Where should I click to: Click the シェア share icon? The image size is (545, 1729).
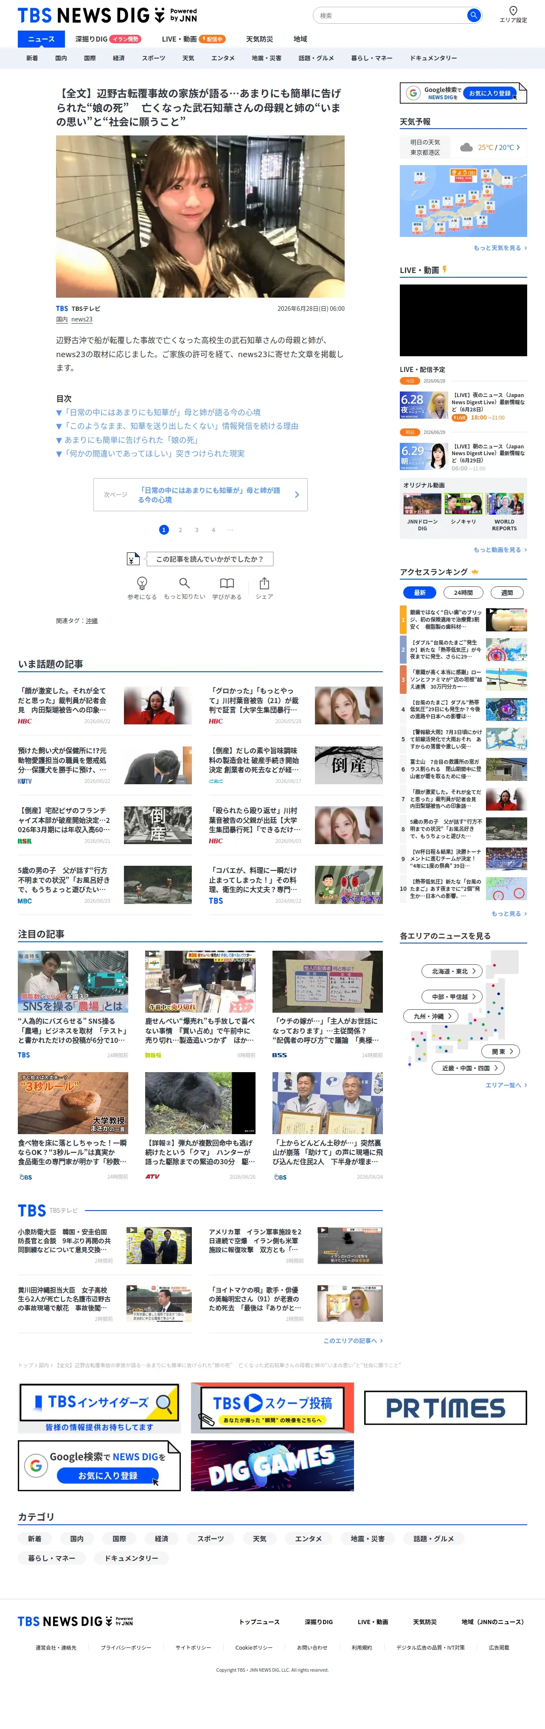[x=264, y=583]
